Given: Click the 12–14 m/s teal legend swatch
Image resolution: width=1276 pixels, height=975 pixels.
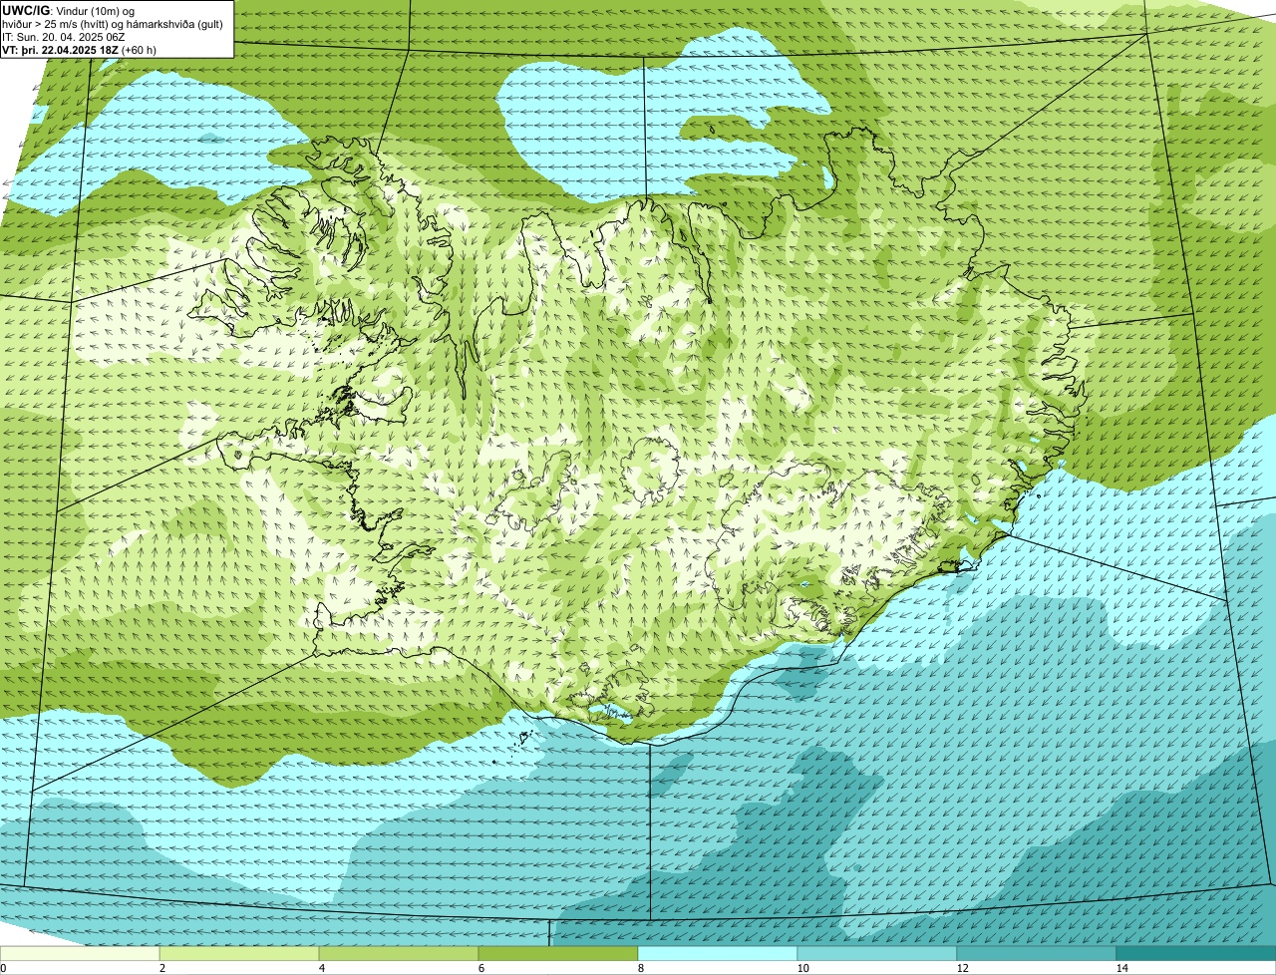Looking at the screenshot, I should (x=1037, y=953).
